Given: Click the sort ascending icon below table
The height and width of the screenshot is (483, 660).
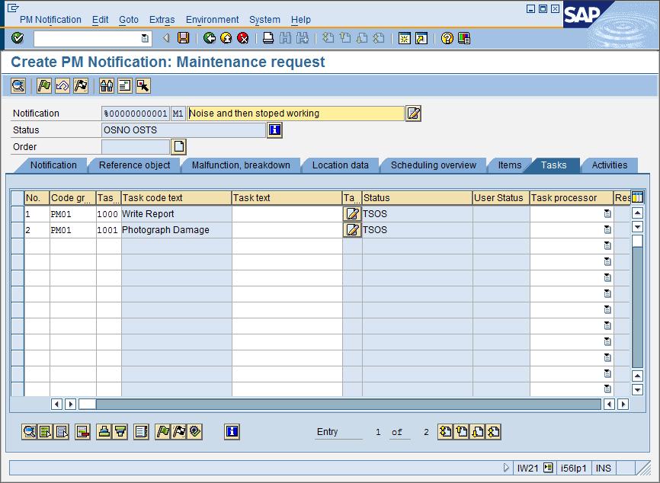Looking at the screenshot, I should [104, 432].
